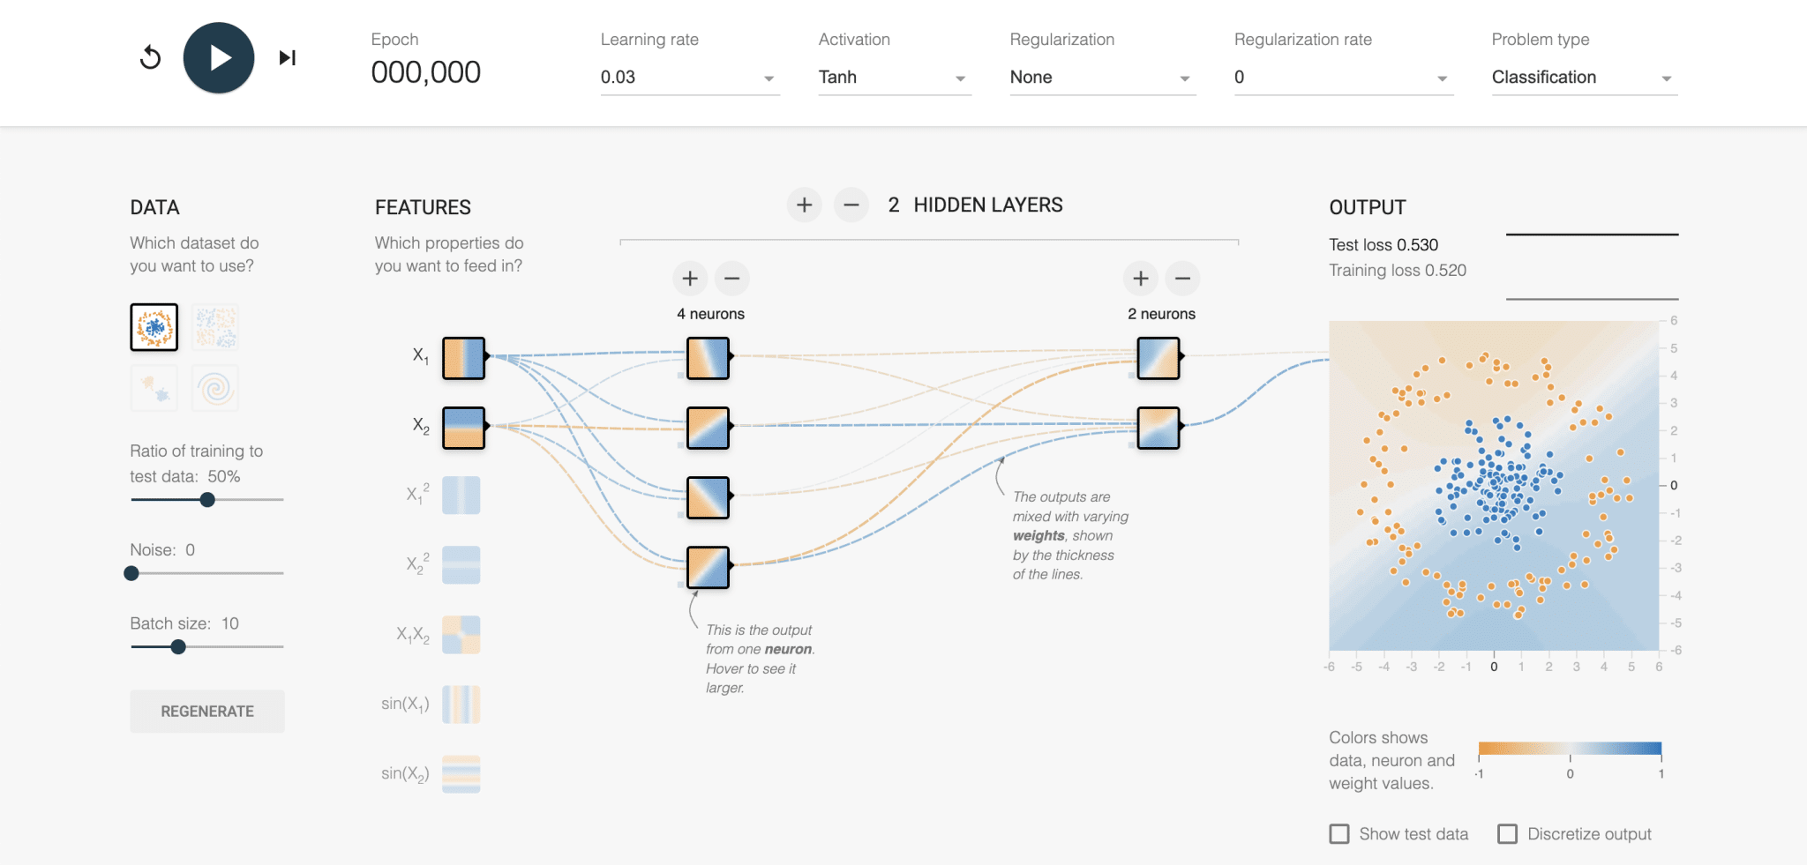This screenshot has width=1807, height=865.
Task: Enable the Show test data checkbox
Action: coord(1338,833)
